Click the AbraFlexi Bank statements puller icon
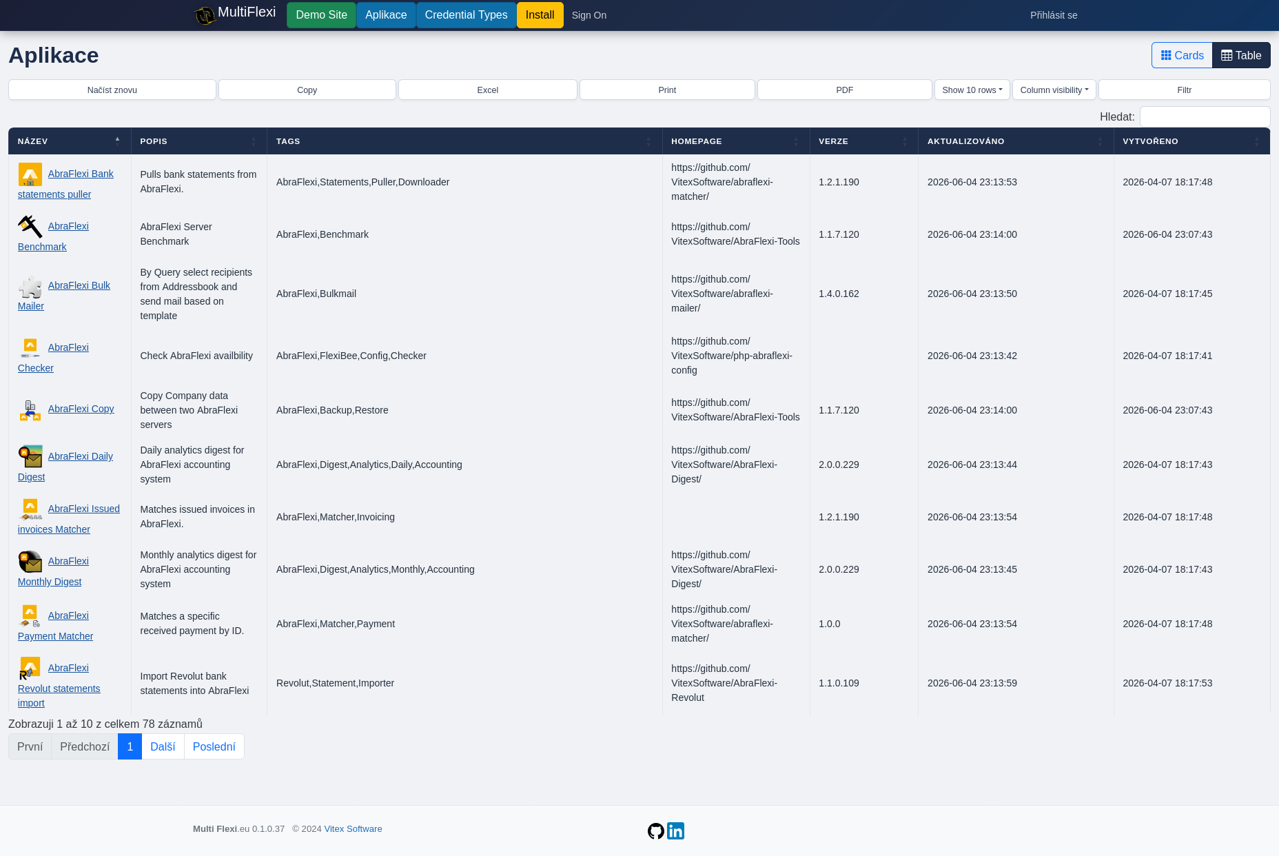1279x856 pixels. 30,174
